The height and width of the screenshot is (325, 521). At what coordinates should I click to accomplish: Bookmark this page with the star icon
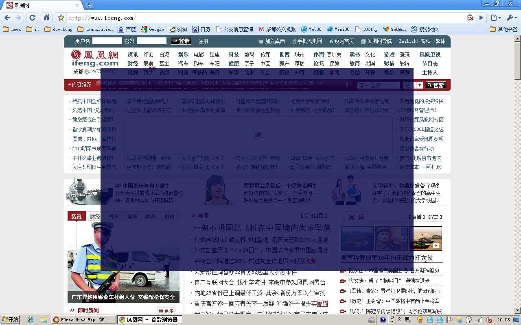click(x=61, y=18)
